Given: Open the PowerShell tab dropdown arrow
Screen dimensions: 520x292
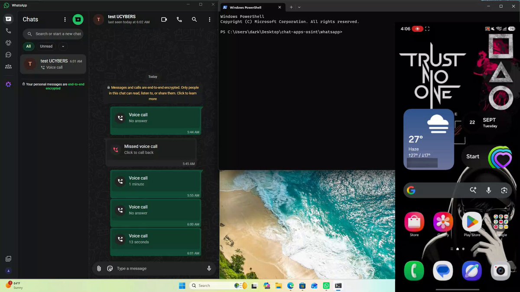Looking at the screenshot, I should point(299,7).
